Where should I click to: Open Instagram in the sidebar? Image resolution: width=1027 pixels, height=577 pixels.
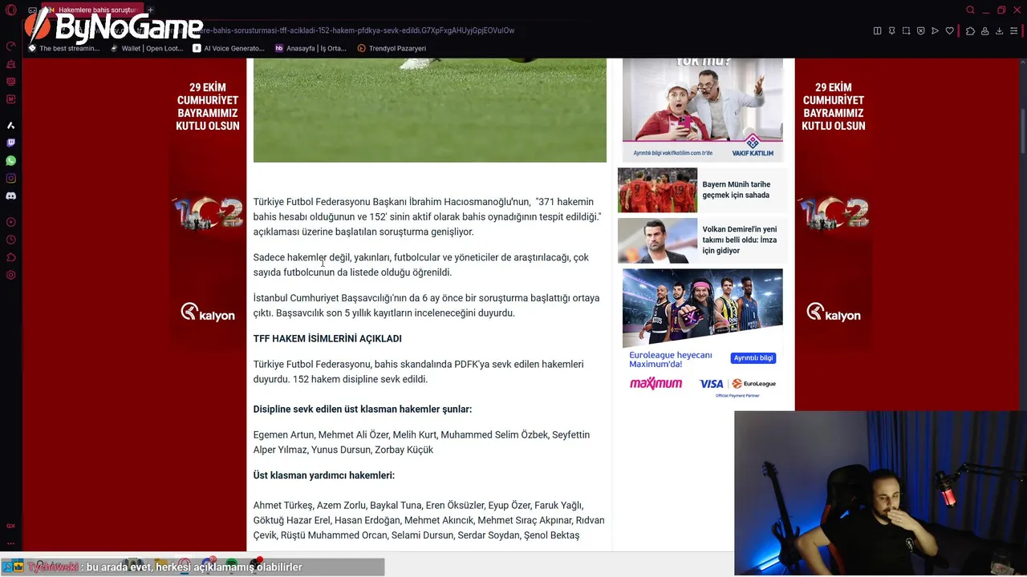point(10,178)
